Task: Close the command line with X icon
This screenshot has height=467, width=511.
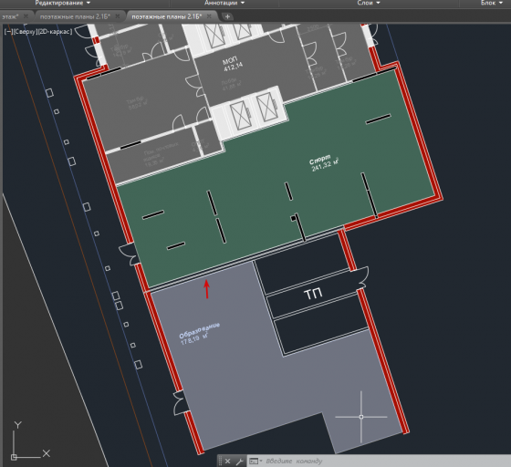Action: (x=227, y=462)
